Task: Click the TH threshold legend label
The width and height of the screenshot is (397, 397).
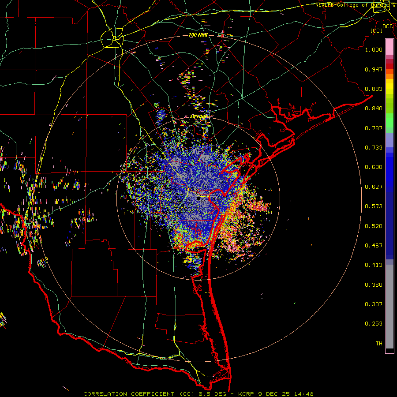Action: [379, 344]
